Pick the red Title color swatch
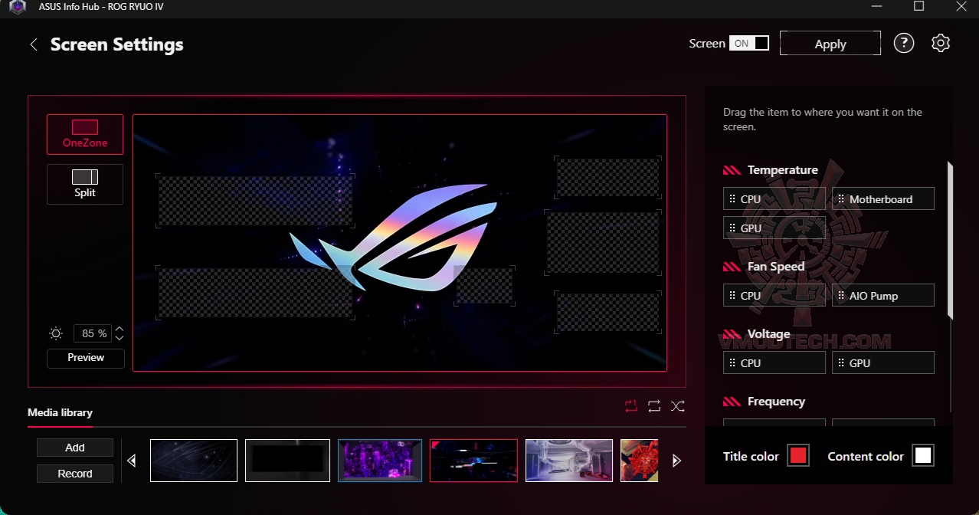The height and width of the screenshot is (515, 979). point(798,456)
